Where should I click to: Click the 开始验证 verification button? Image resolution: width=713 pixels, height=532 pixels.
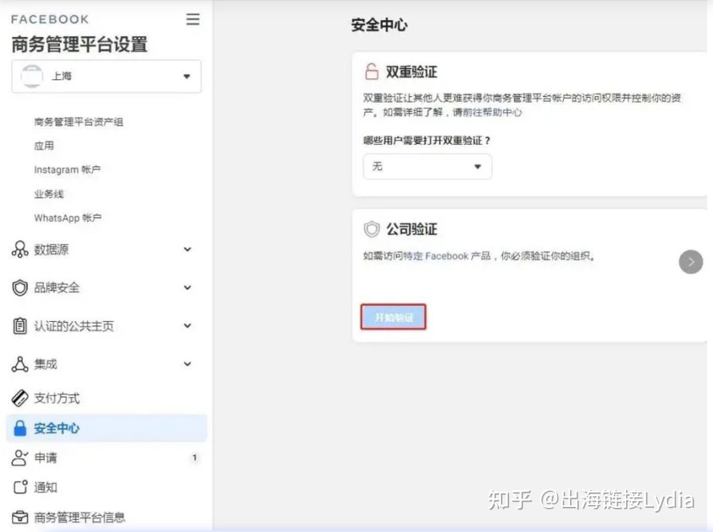(393, 317)
